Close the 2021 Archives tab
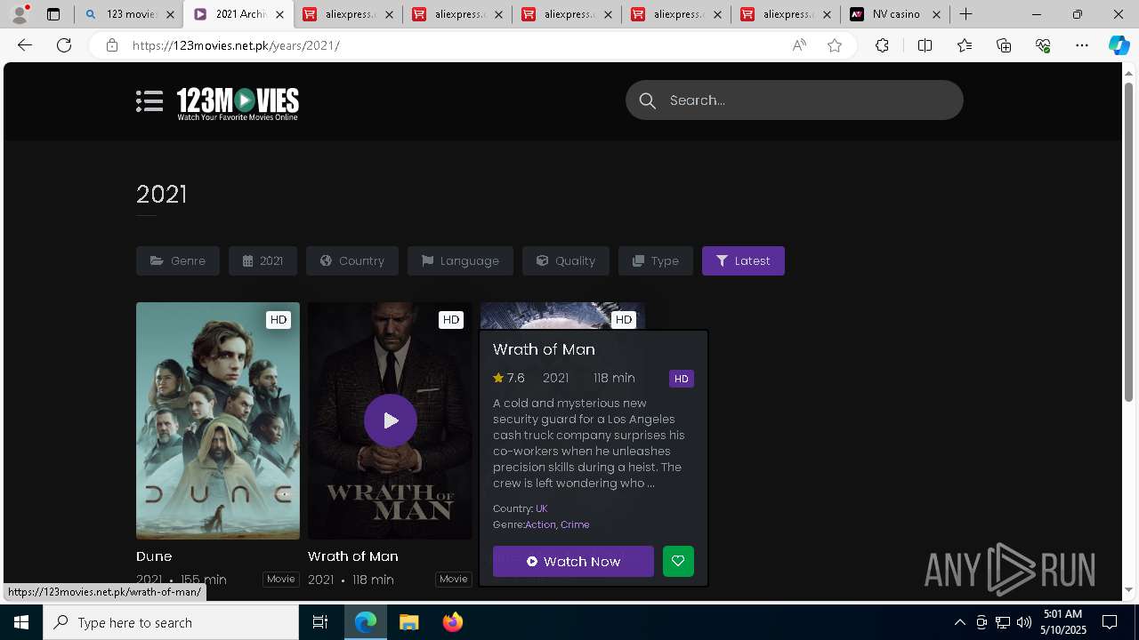 pyautogui.click(x=279, y=14)
